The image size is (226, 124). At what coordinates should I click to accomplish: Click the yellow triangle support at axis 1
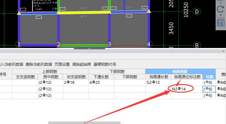click(x=19, y=13)
